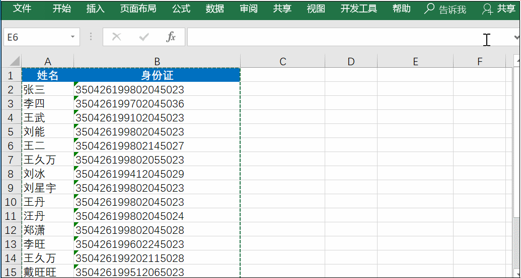This screenshot has height=278, width=521.
Task: Select row 14 header
Action: [11, 258]
